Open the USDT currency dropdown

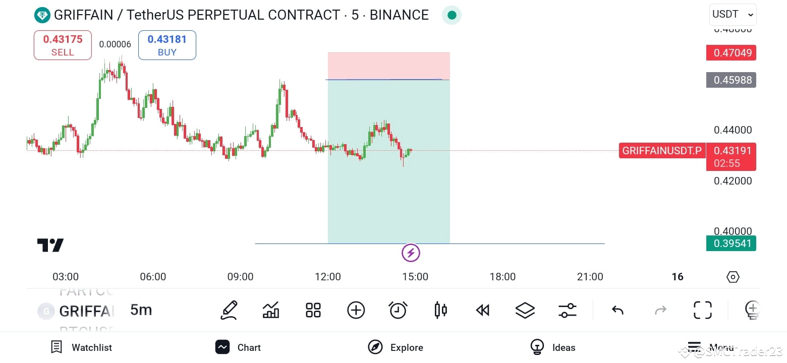point(732,14)
